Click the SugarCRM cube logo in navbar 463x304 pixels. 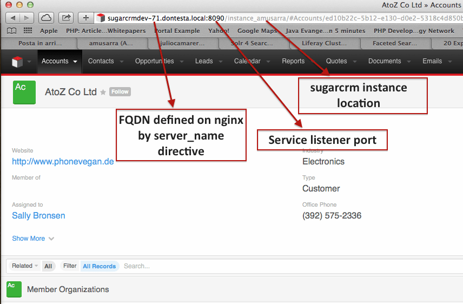[17, 62]
